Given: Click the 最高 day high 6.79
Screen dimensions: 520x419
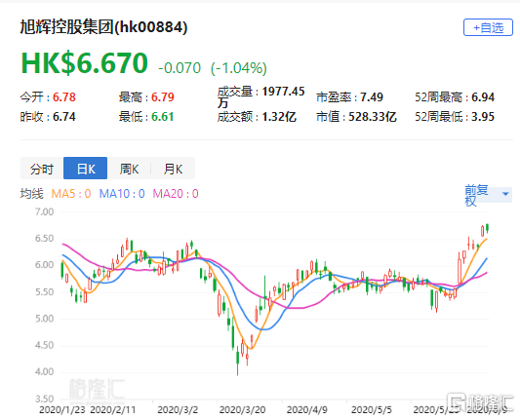Looking at the screenshot, I should coord(163,97).
